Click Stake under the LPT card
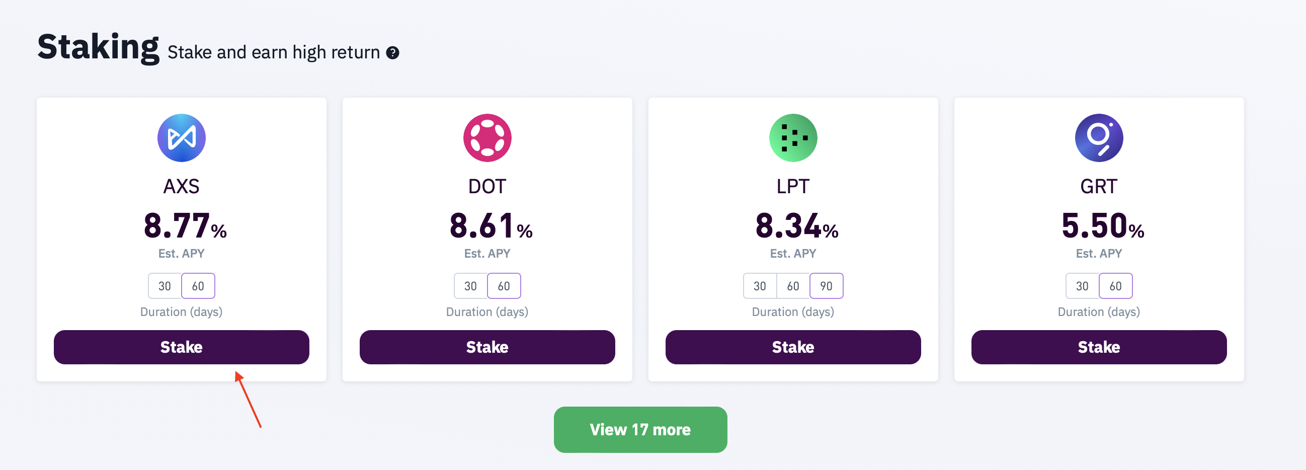 793,347
